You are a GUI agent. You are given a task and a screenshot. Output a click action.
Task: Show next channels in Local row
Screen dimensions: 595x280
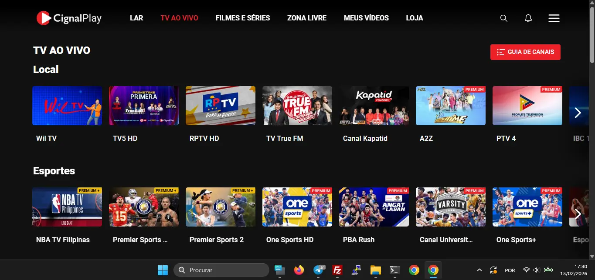578,113
